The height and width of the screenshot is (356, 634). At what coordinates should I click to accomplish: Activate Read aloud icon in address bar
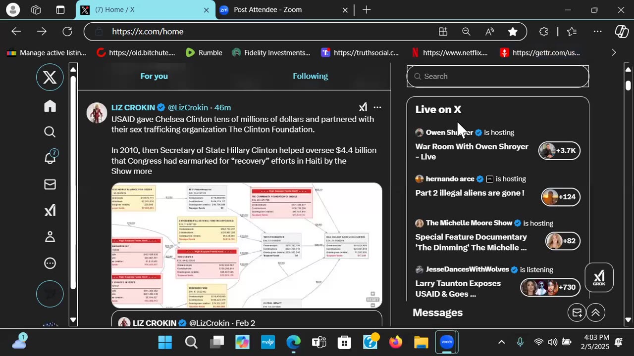click(x=489, y=32)
